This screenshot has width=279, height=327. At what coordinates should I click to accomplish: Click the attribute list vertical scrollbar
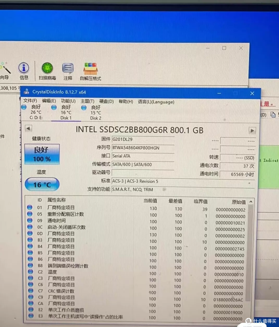[249, 253]
